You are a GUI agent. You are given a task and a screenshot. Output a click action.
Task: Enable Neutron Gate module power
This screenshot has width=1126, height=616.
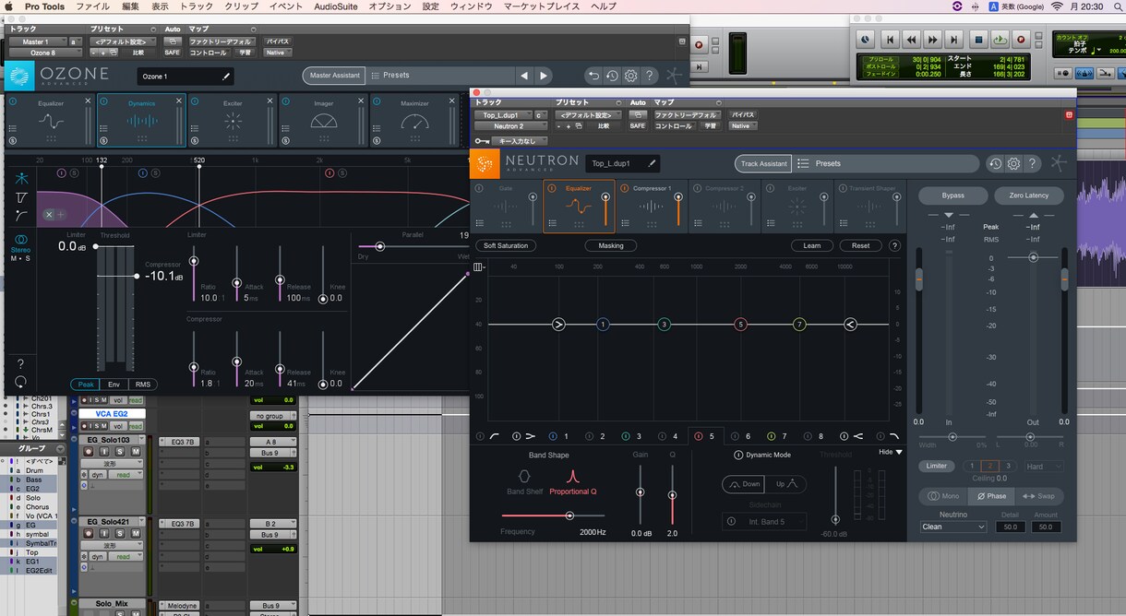pyautogui.click(x=479, y=188)
